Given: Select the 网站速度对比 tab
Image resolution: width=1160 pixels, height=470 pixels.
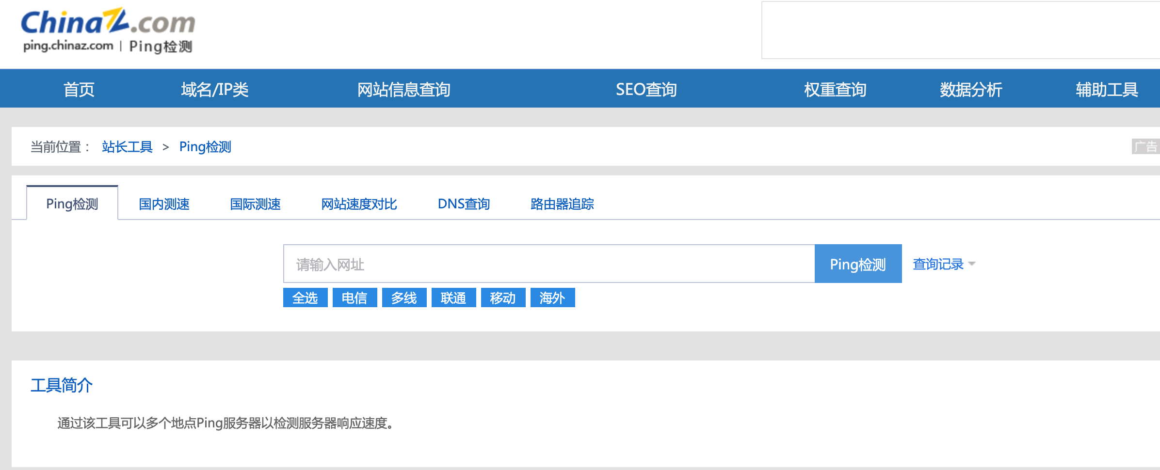Looking at the screenshot, I should (x=359, y=204).
